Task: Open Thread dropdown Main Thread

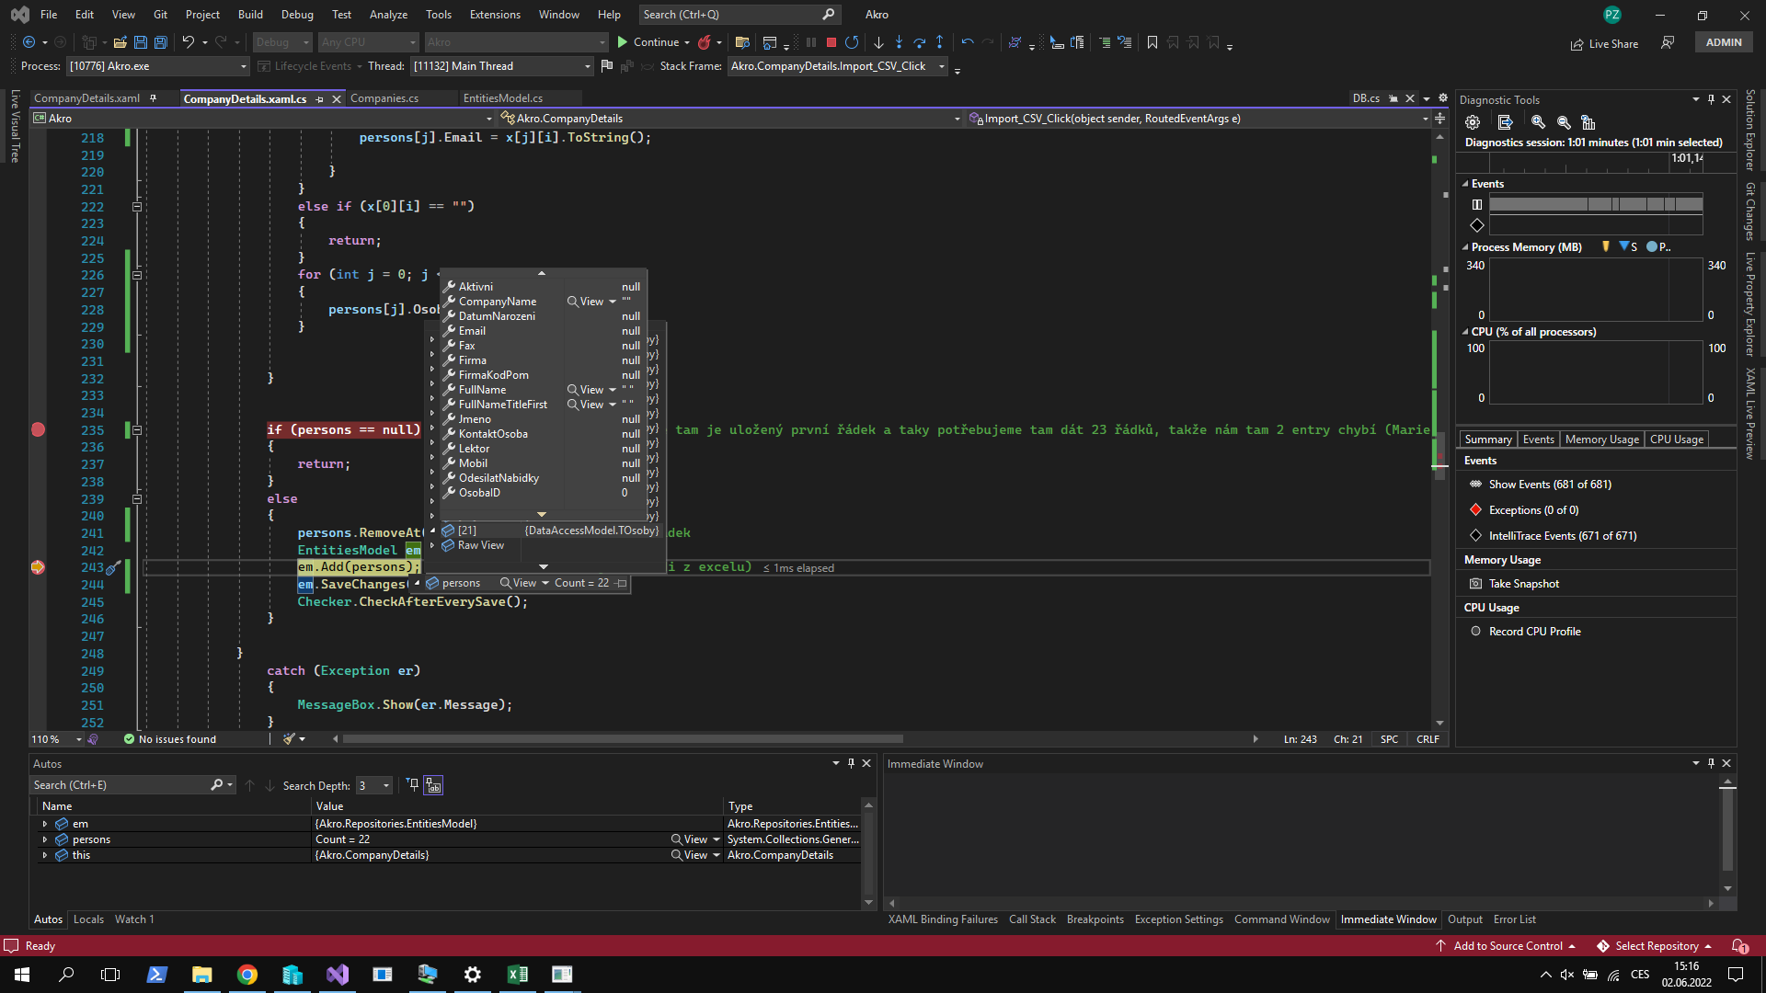Action: pos(501,66)
